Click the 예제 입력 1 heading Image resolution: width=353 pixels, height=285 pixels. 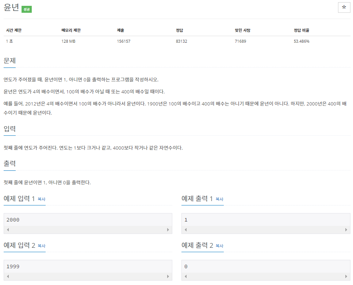(19, 199)
